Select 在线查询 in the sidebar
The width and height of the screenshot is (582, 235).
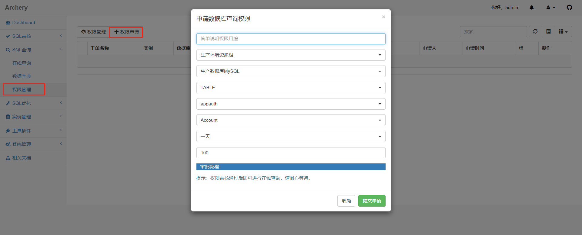tap(22, 63)
